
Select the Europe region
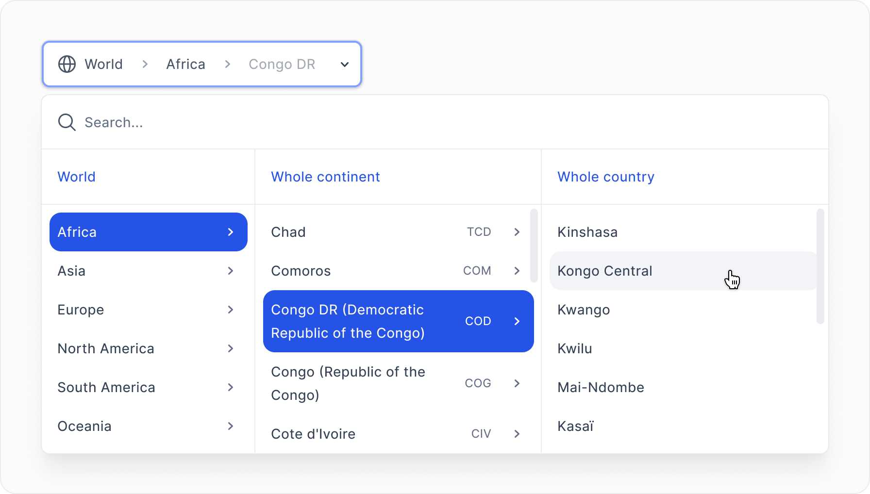tap(81, 310)
